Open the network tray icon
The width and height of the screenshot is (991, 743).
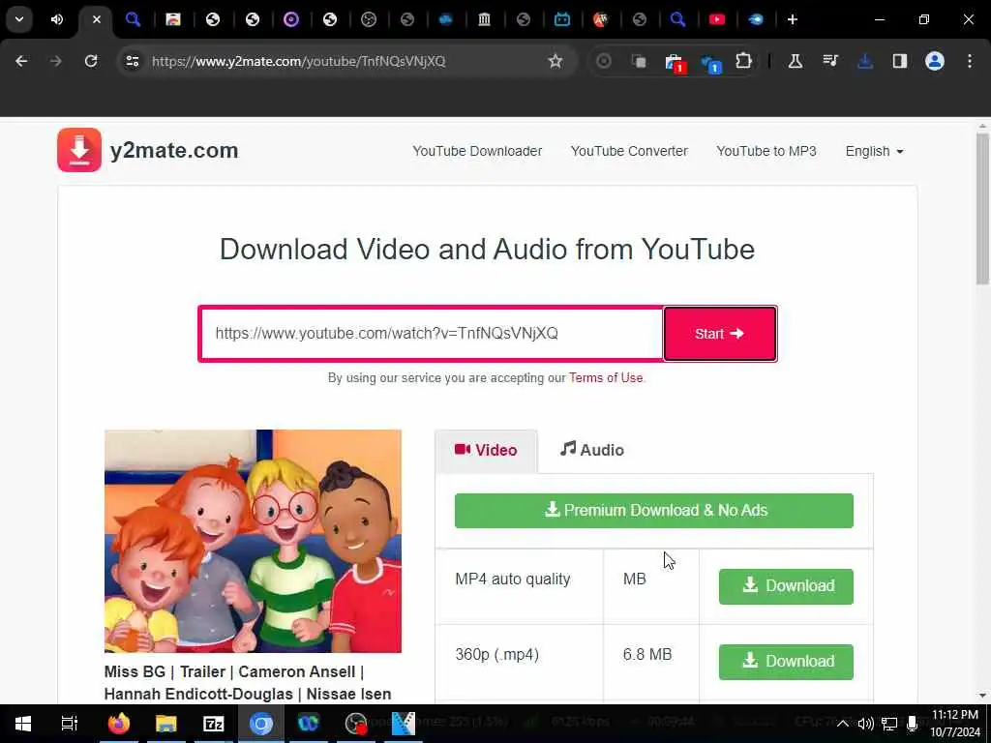889,724
